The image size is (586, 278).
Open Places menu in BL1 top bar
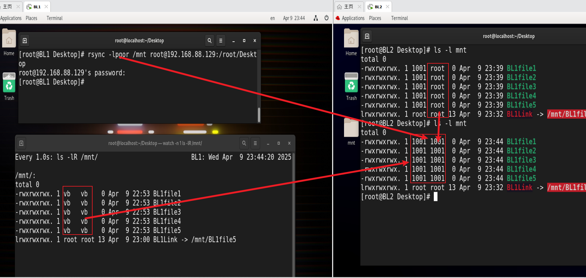pos(31,18)
